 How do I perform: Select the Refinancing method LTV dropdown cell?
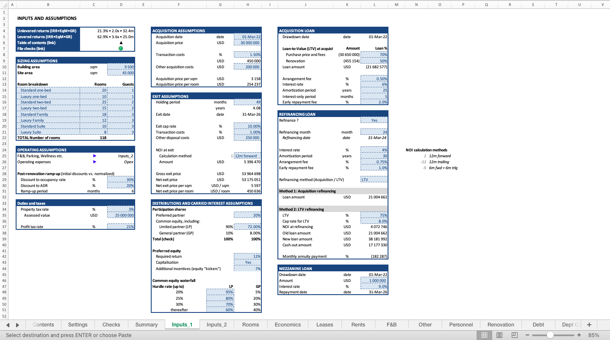374,180
